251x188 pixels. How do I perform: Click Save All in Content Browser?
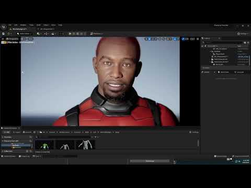click(x=27, y=132)
